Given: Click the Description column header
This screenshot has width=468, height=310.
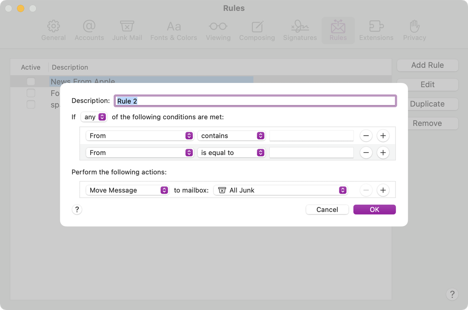Looking at the screenshot, I should pos(70,67).
